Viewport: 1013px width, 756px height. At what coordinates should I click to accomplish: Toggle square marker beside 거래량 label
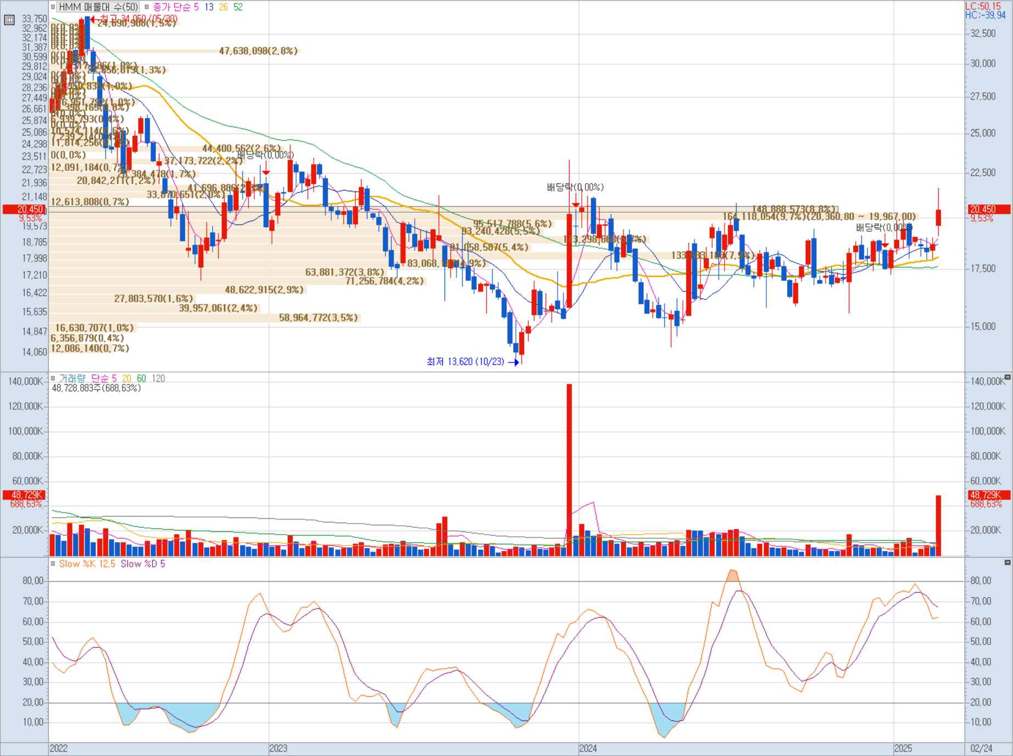tap(53, 378)
